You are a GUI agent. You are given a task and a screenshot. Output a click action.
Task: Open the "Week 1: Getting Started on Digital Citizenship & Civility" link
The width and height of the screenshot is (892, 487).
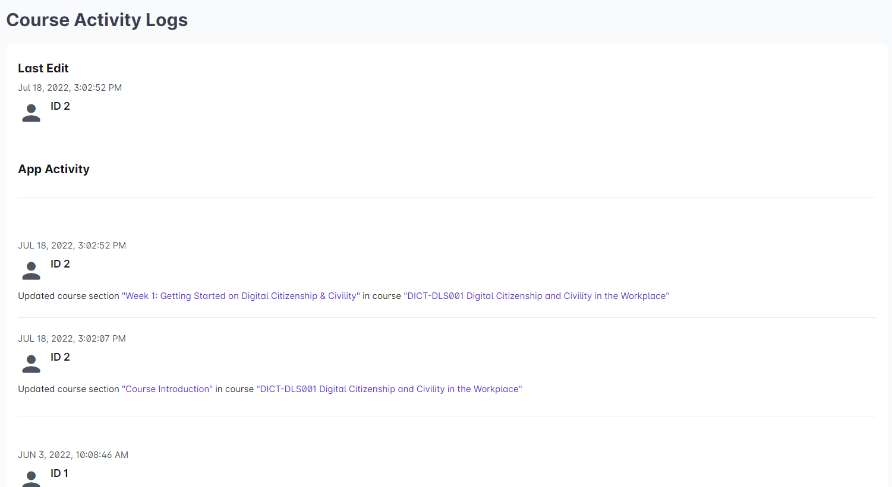coord(241,296)
